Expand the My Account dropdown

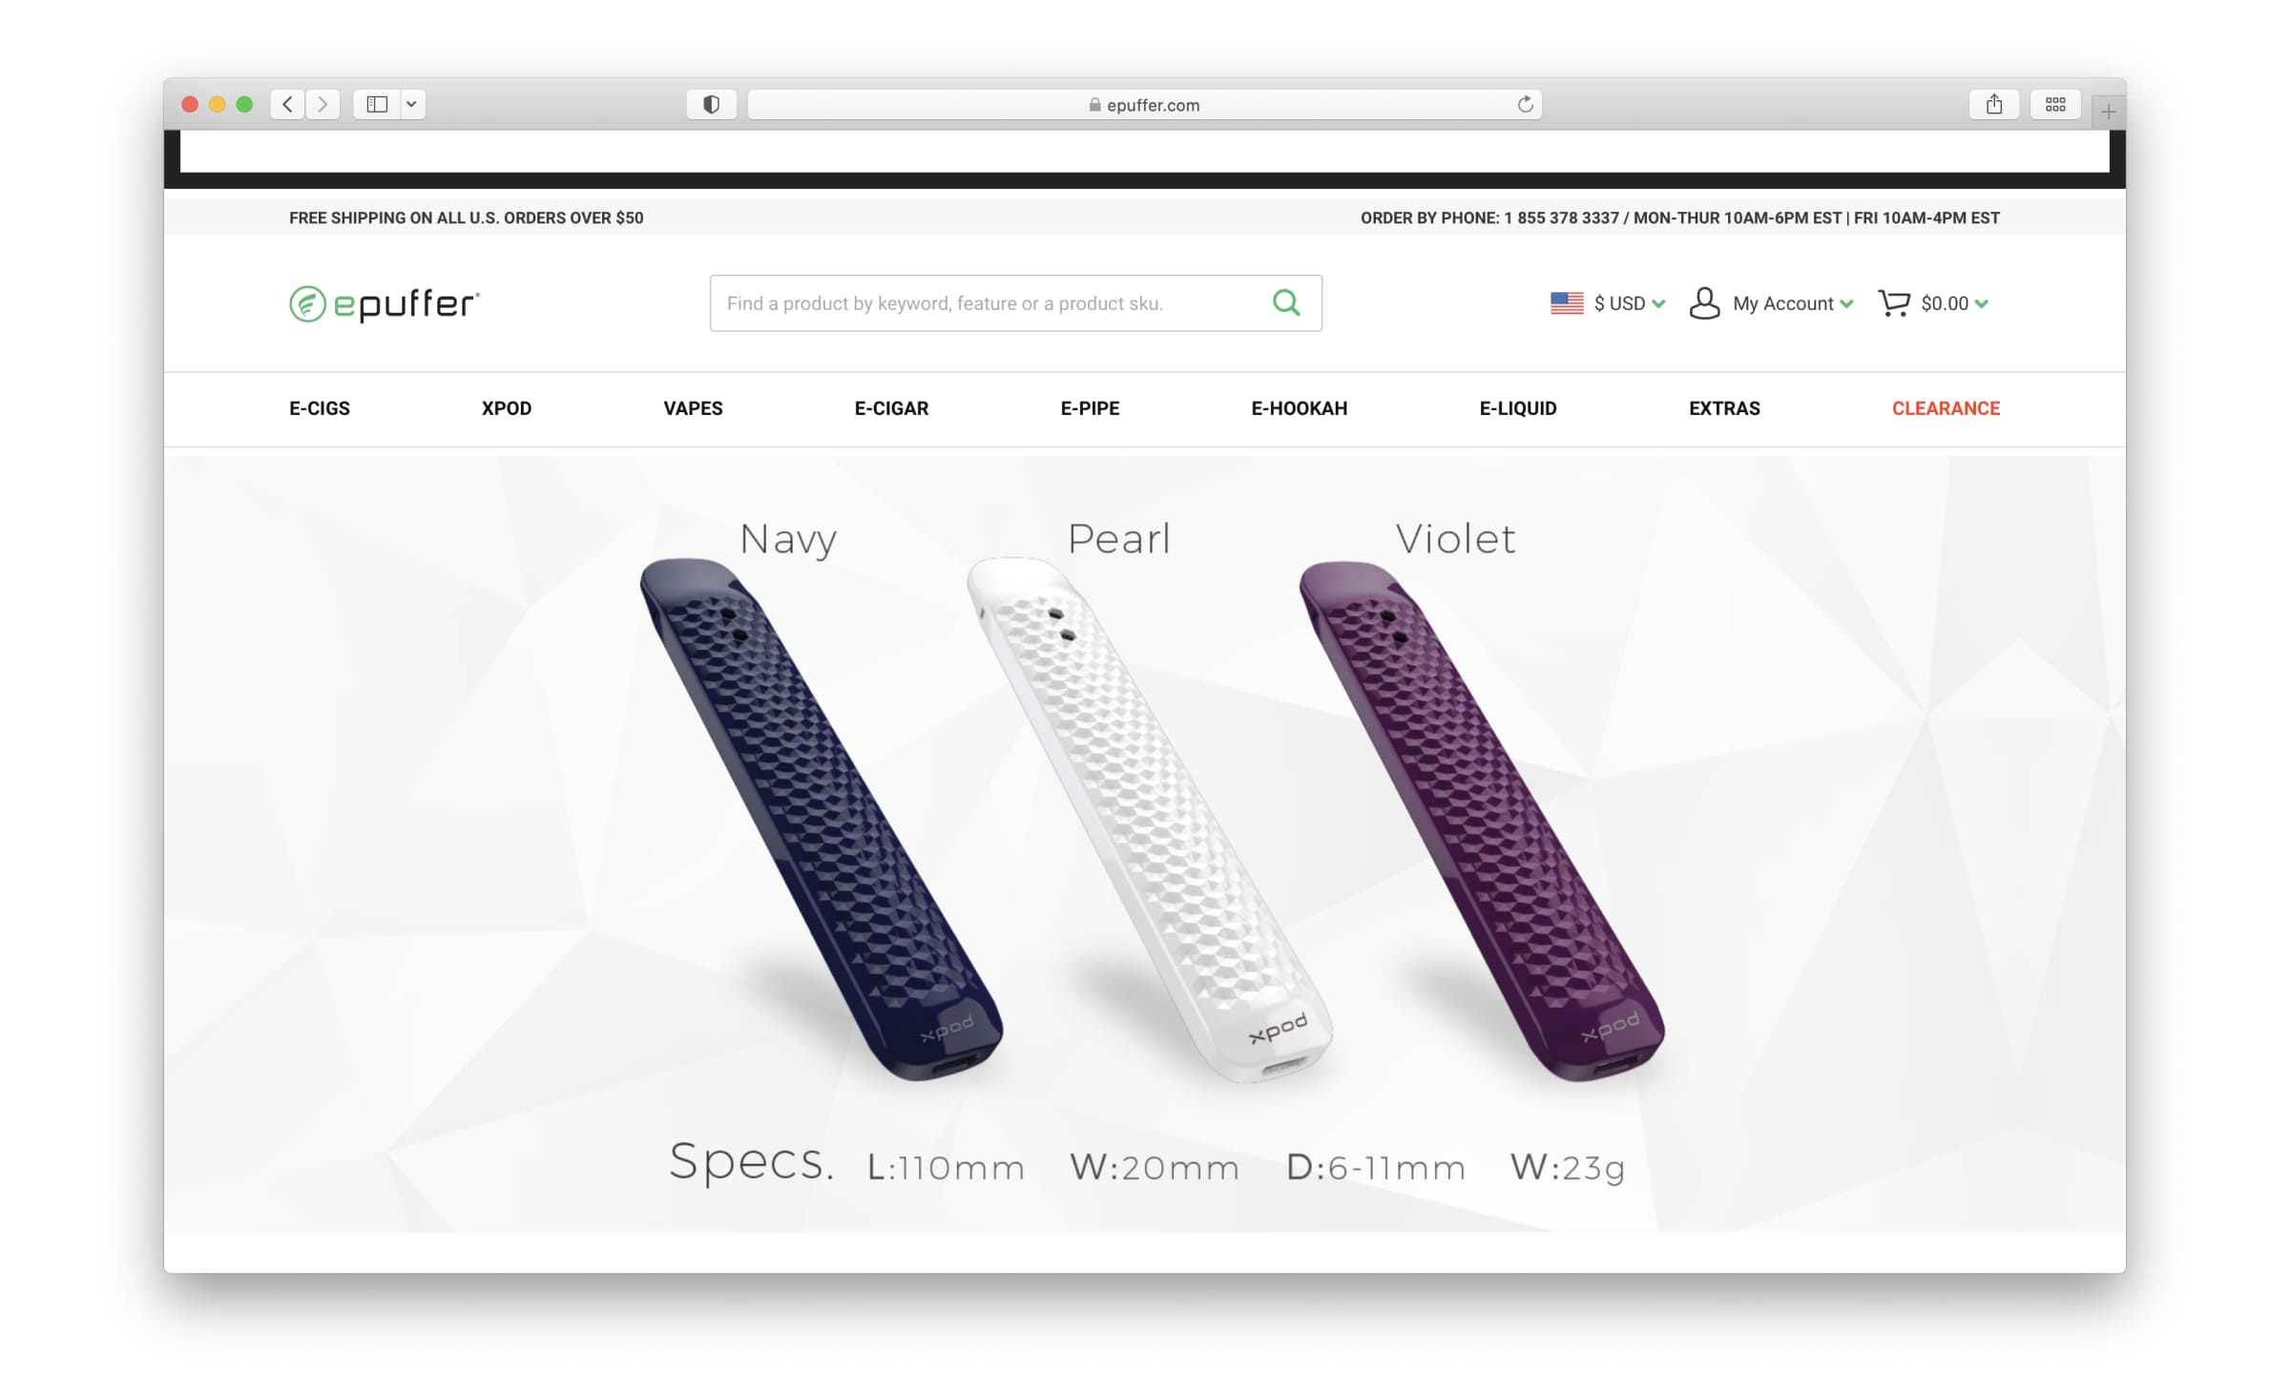coord(1771,303)
